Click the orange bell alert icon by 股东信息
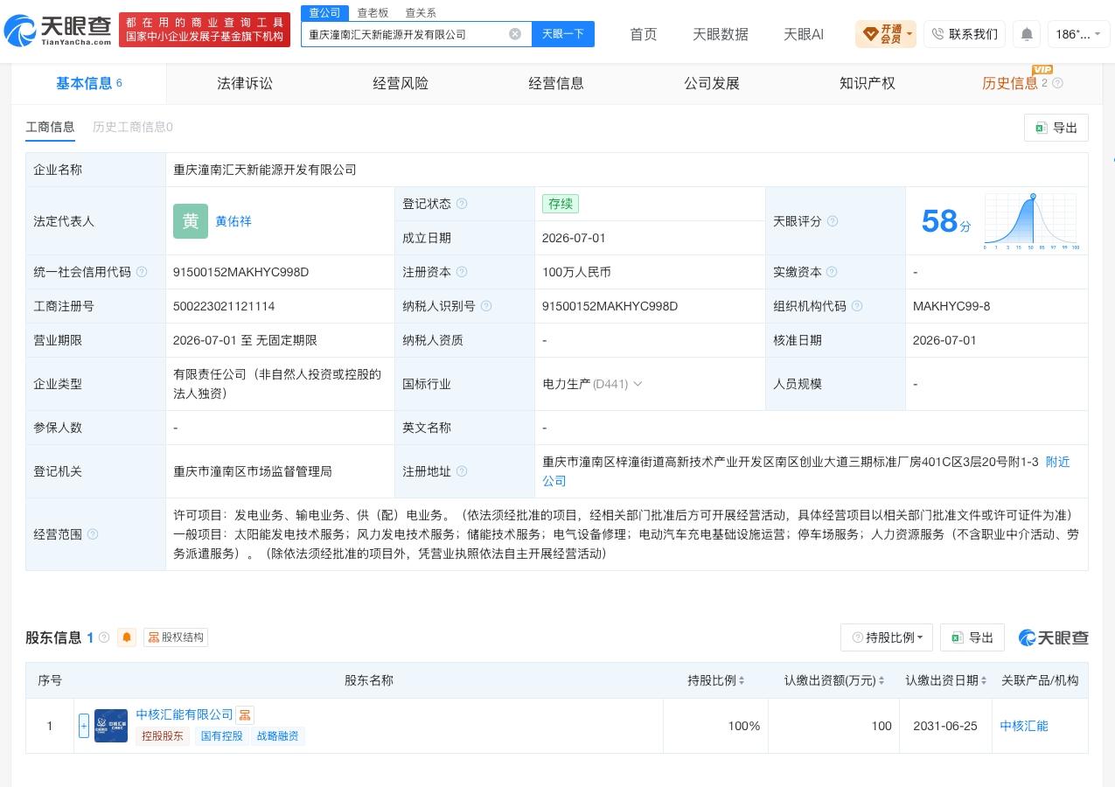The height and width of the screenshot is (787, 1115). coord(127,637)
